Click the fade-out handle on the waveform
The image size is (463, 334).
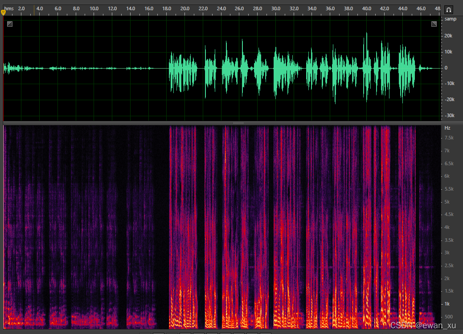[x=434, y=24]
